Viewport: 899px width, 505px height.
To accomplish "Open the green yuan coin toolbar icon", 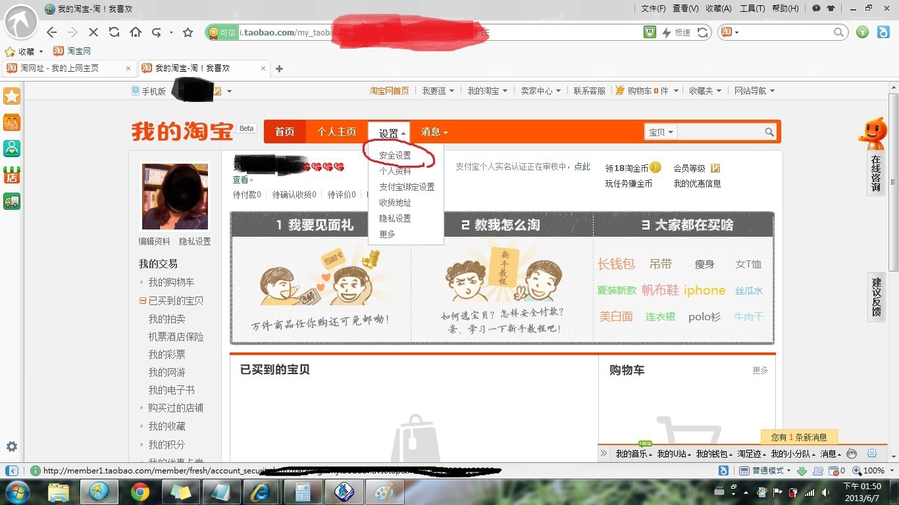I will click(x=863, y=32).
